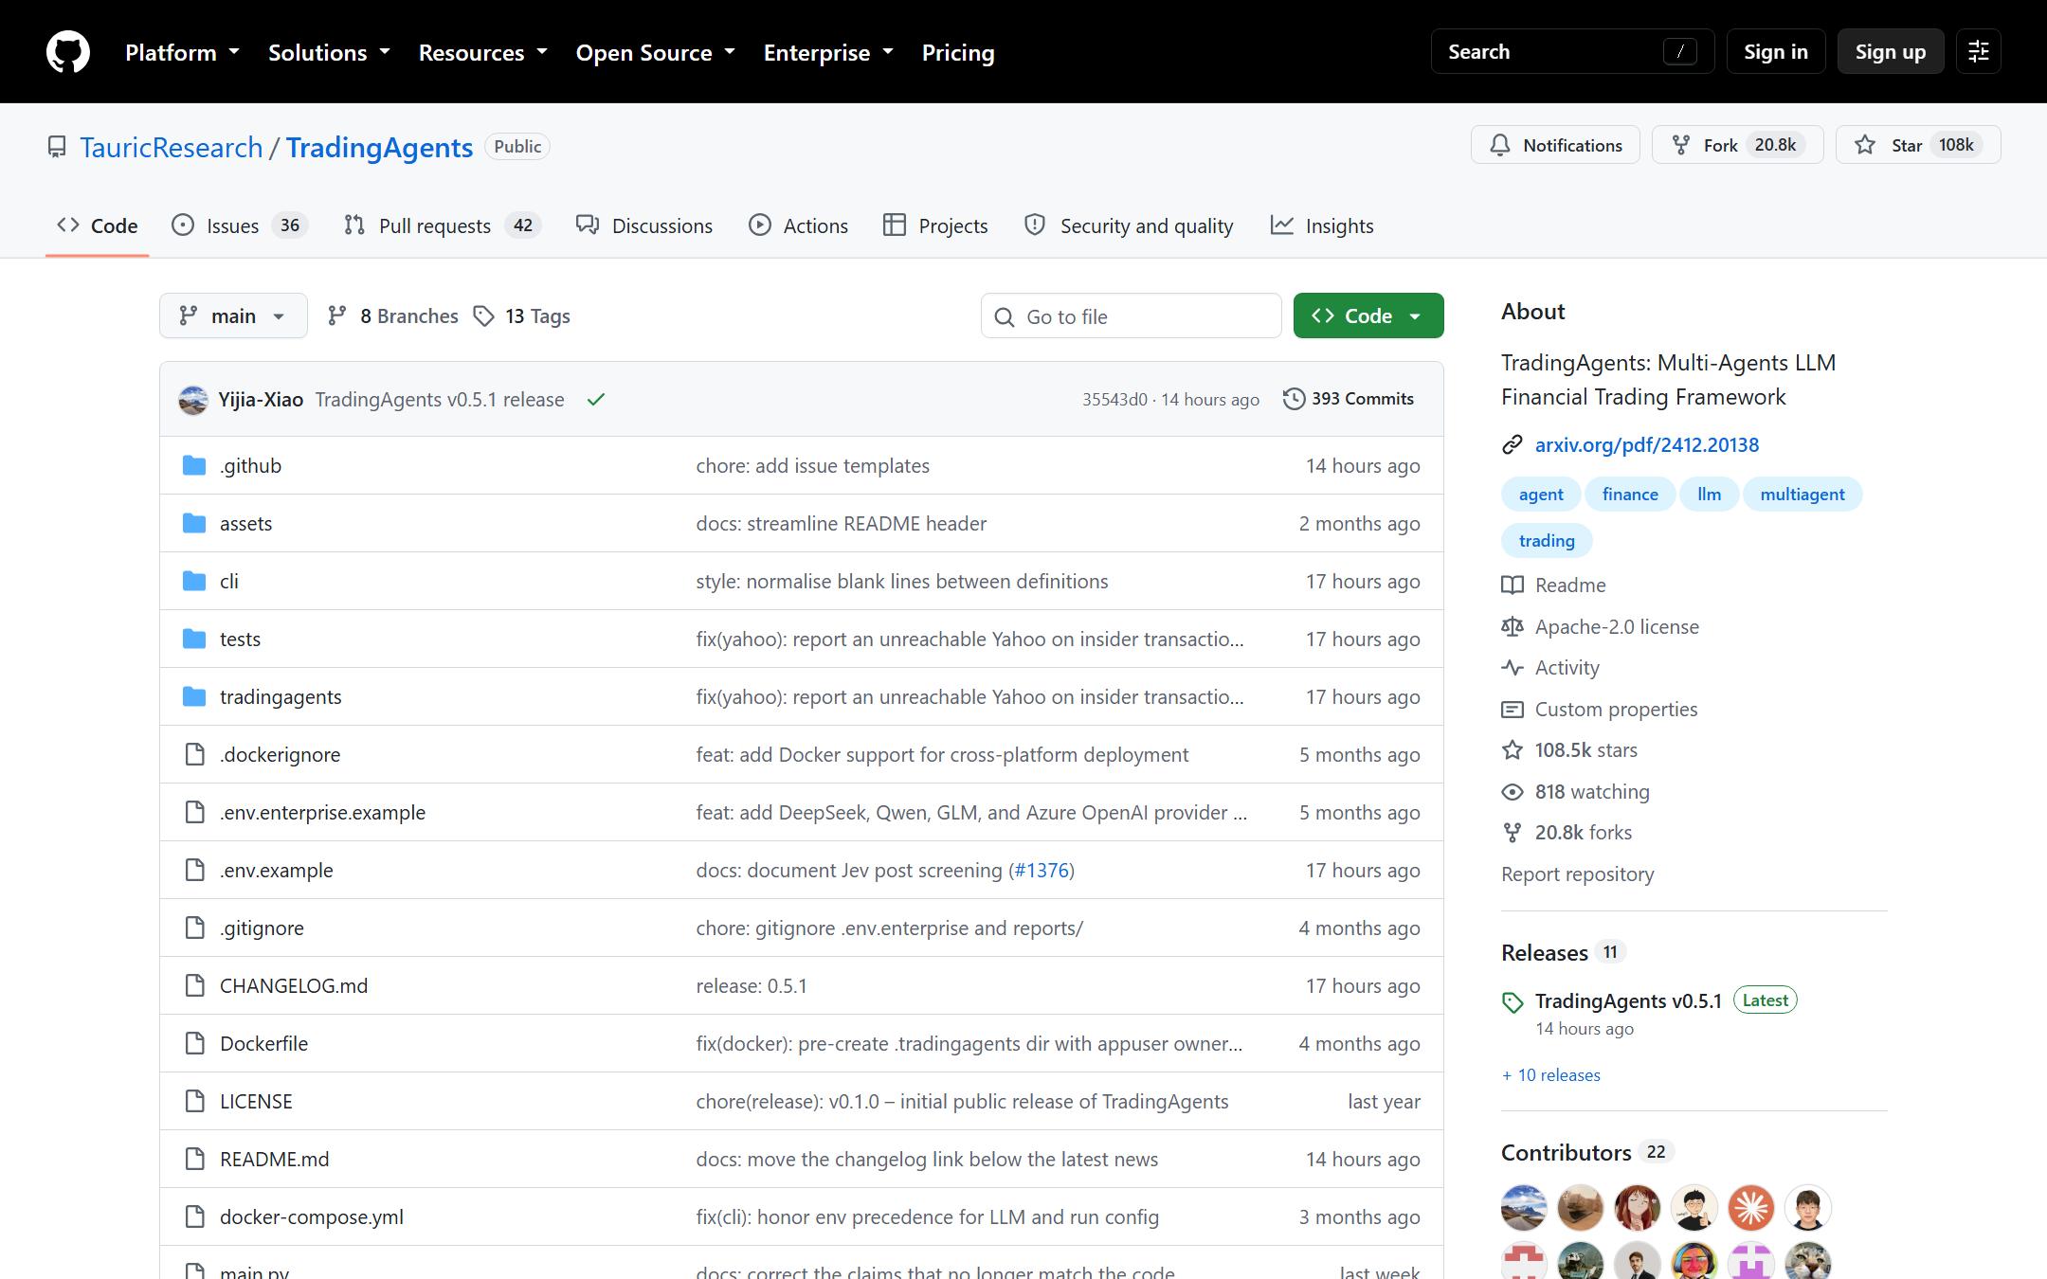Open the arxiv.org/pdf/2412.20138 link
This screenshot has height=1279, width=2047.
coord(1647,444)
